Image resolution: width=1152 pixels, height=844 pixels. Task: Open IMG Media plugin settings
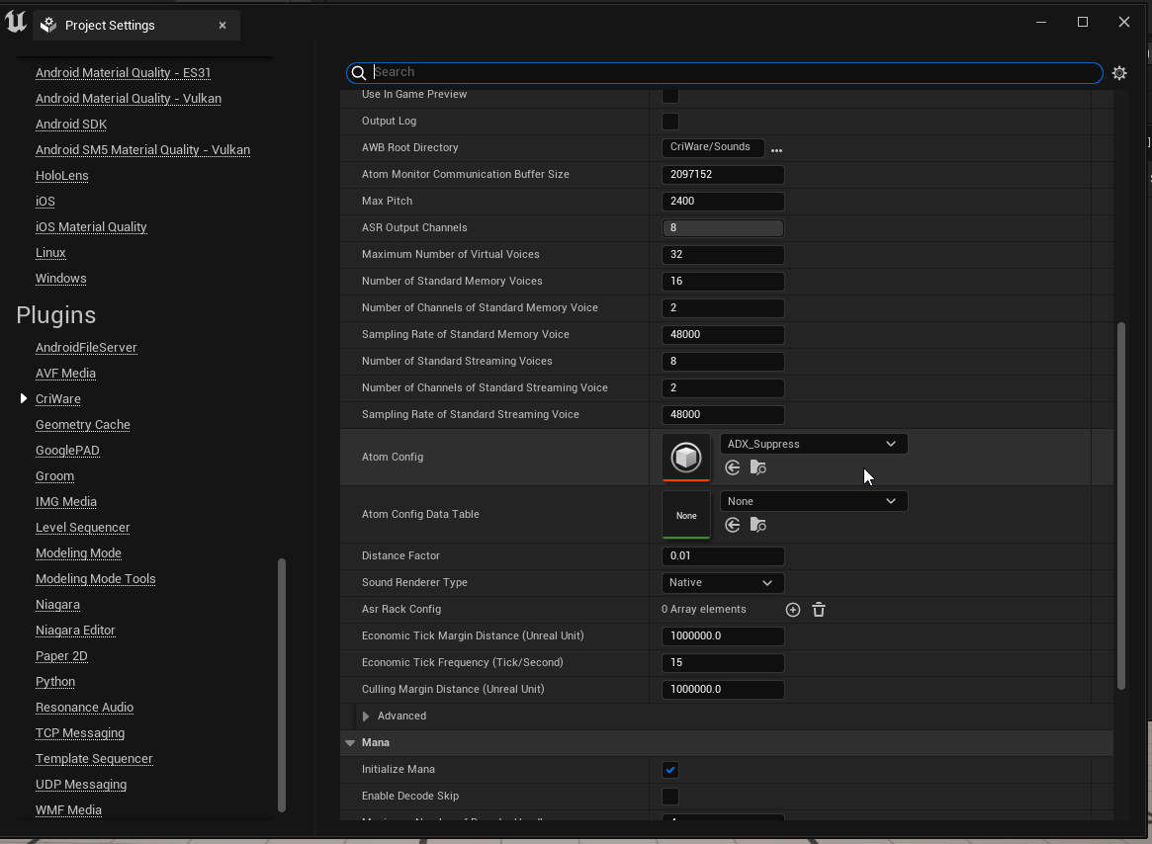click(66, 502)
